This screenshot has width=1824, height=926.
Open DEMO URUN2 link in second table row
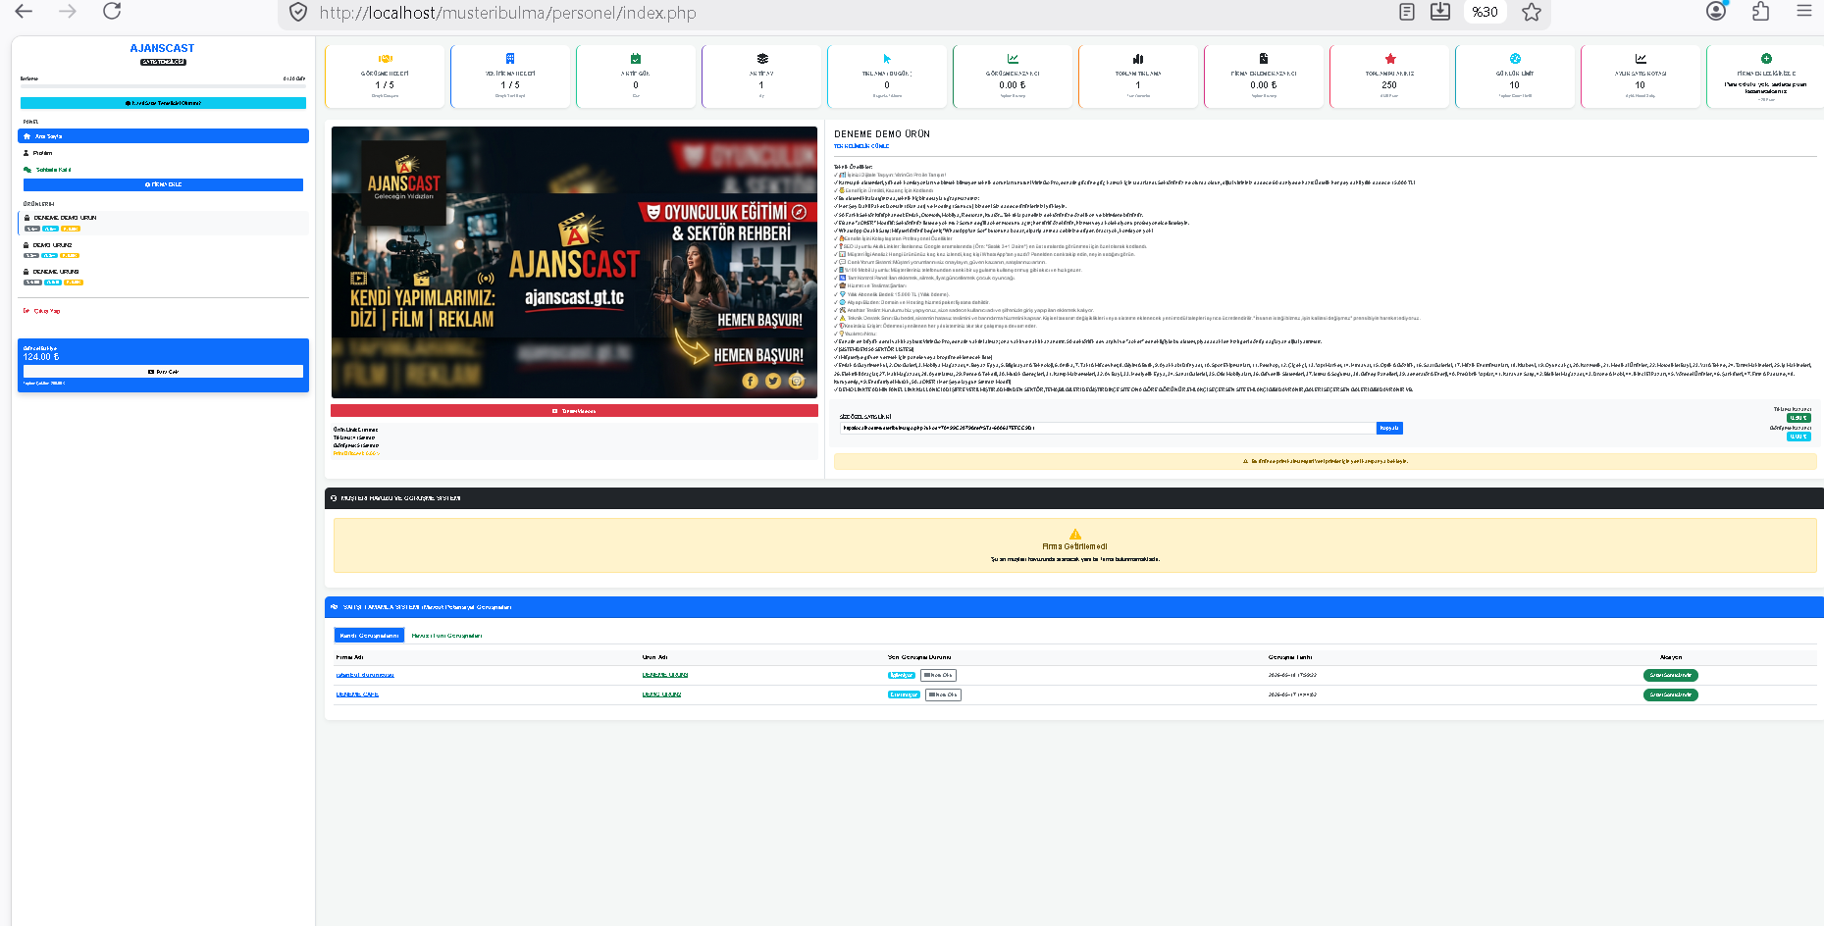click(x=661, y=694)
